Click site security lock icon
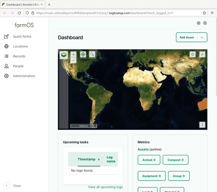This screenshot has width=217, height=192. 33,13
